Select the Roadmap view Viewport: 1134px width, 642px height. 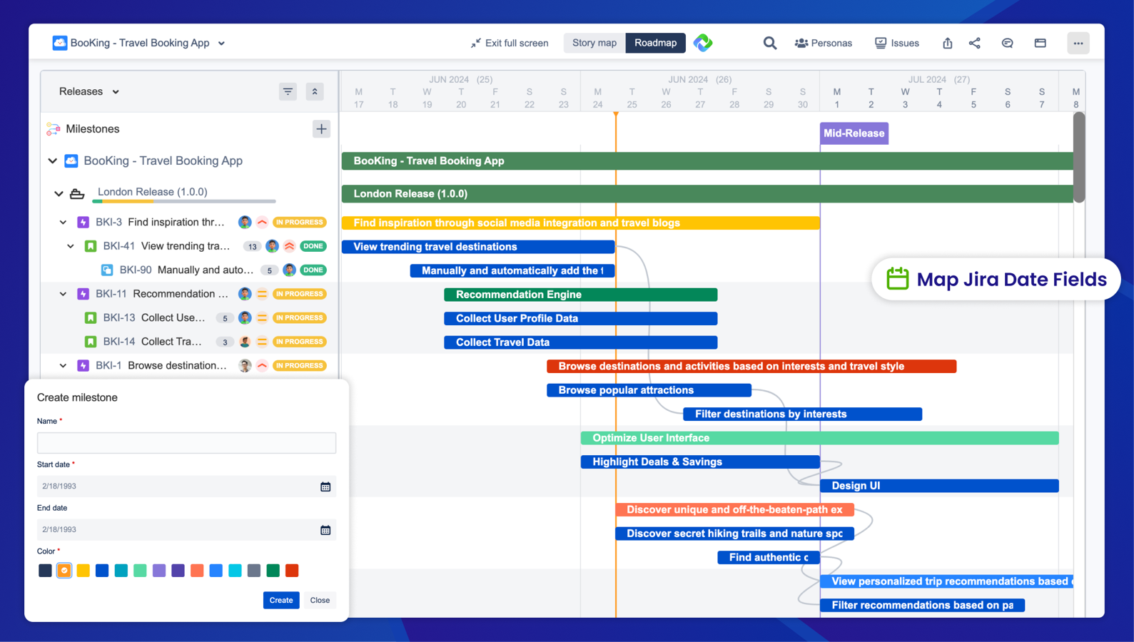click(655, 43)
